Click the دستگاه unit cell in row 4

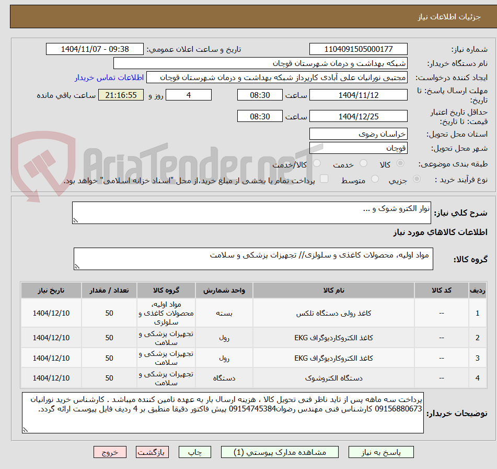[x=224, y=378]
